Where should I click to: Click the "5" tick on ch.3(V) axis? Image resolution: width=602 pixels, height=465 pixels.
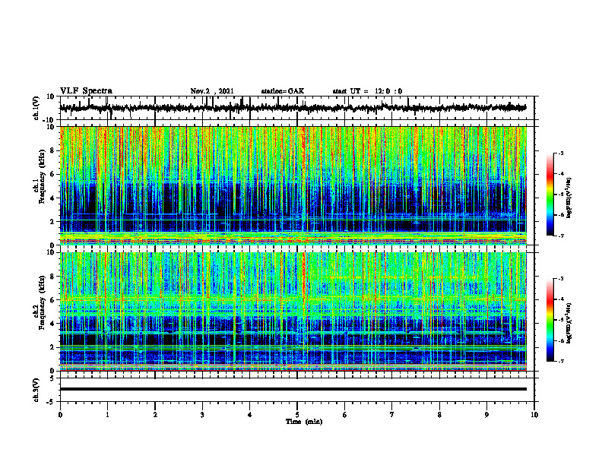tap(53, 378)
